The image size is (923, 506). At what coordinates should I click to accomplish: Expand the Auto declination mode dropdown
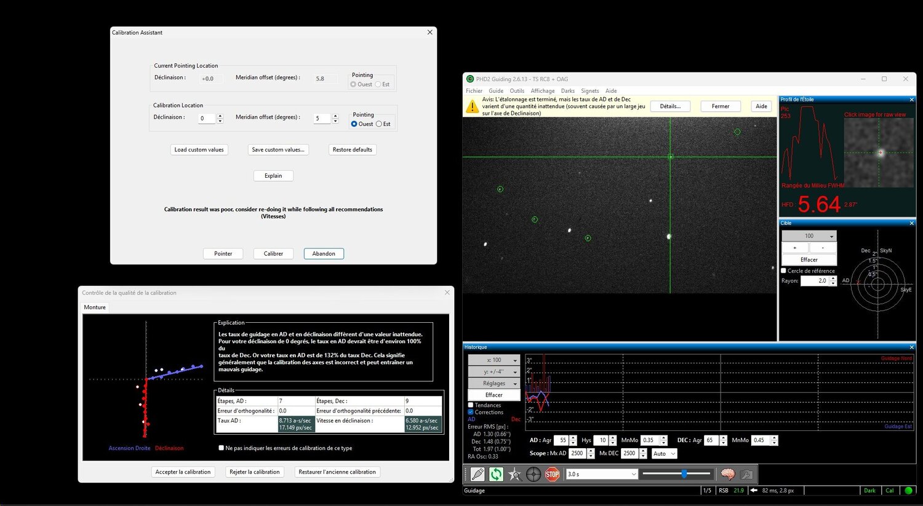[664, 454]
